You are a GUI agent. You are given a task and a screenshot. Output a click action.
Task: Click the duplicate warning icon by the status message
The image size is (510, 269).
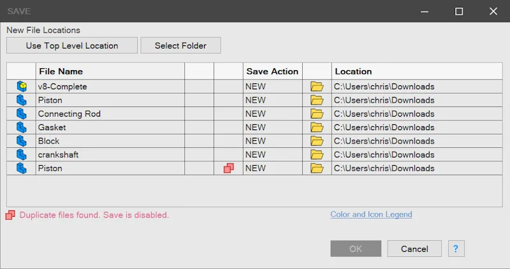(x=10, y=215)
